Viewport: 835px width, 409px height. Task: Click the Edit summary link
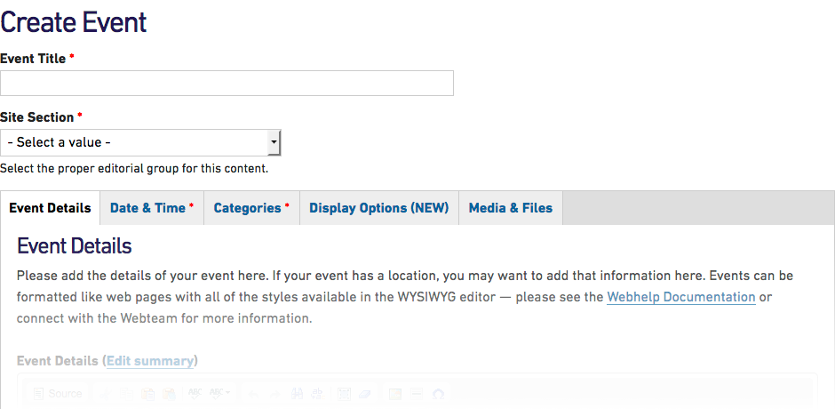150,361
